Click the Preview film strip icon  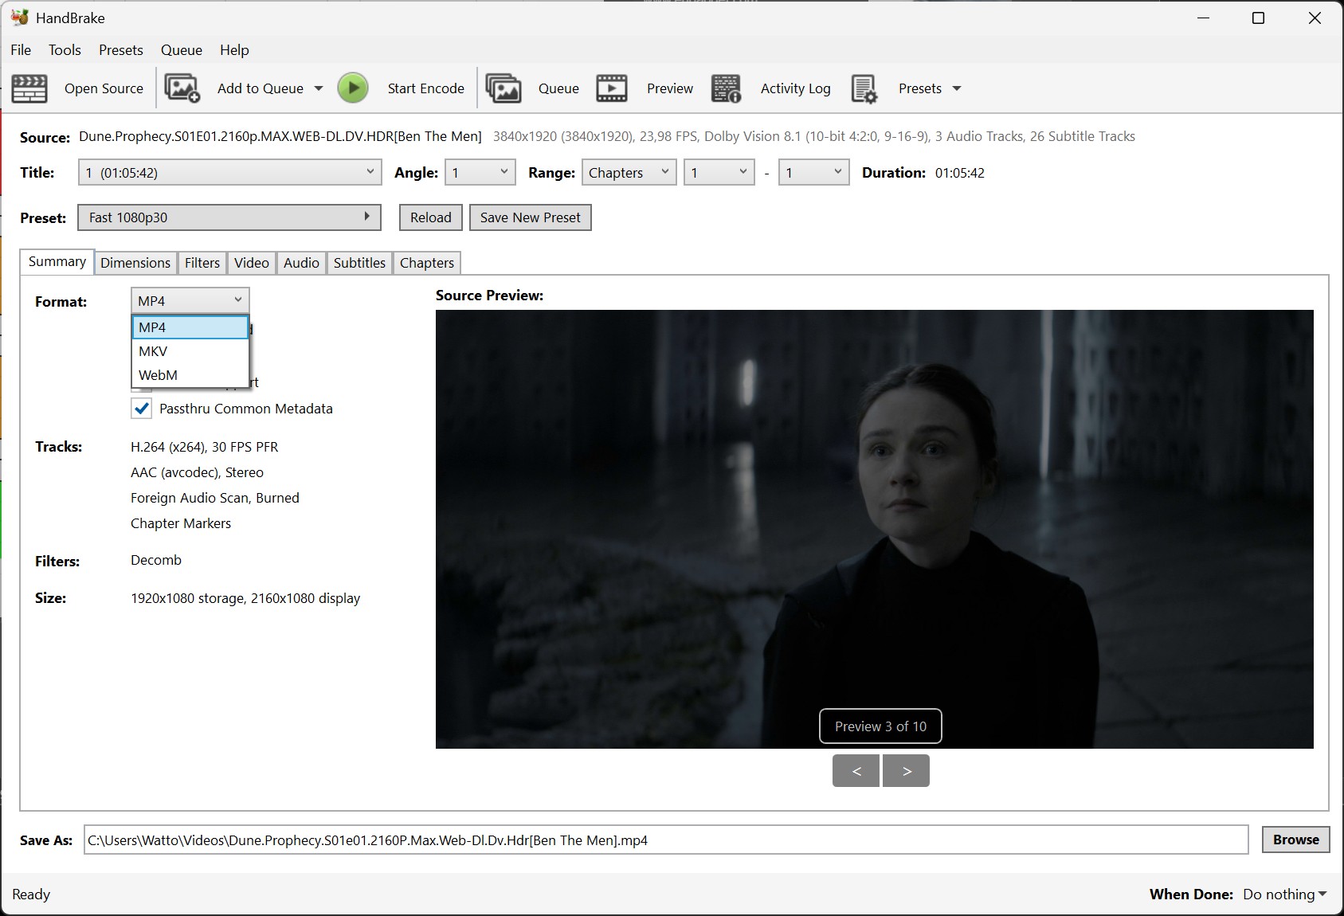(x=612, y=88)
